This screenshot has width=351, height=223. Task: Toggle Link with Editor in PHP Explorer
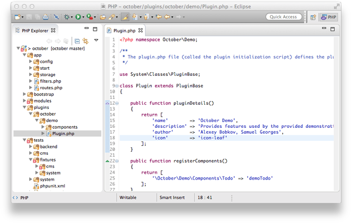click(x=85, y=41)
